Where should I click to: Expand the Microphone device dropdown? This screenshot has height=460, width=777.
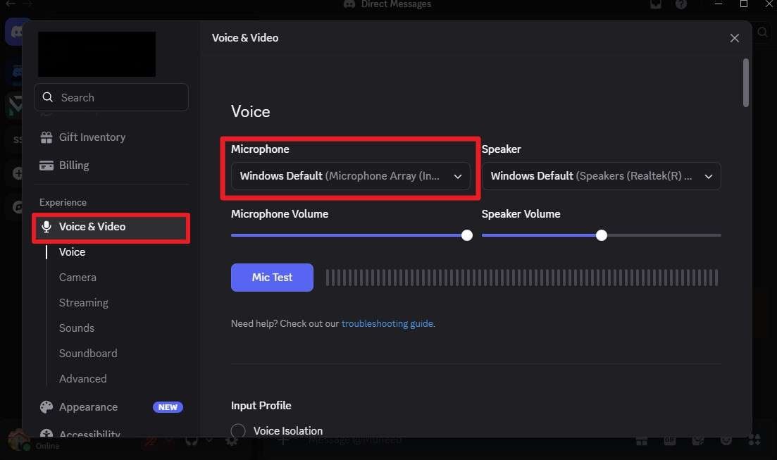click(x=350, y=176)
